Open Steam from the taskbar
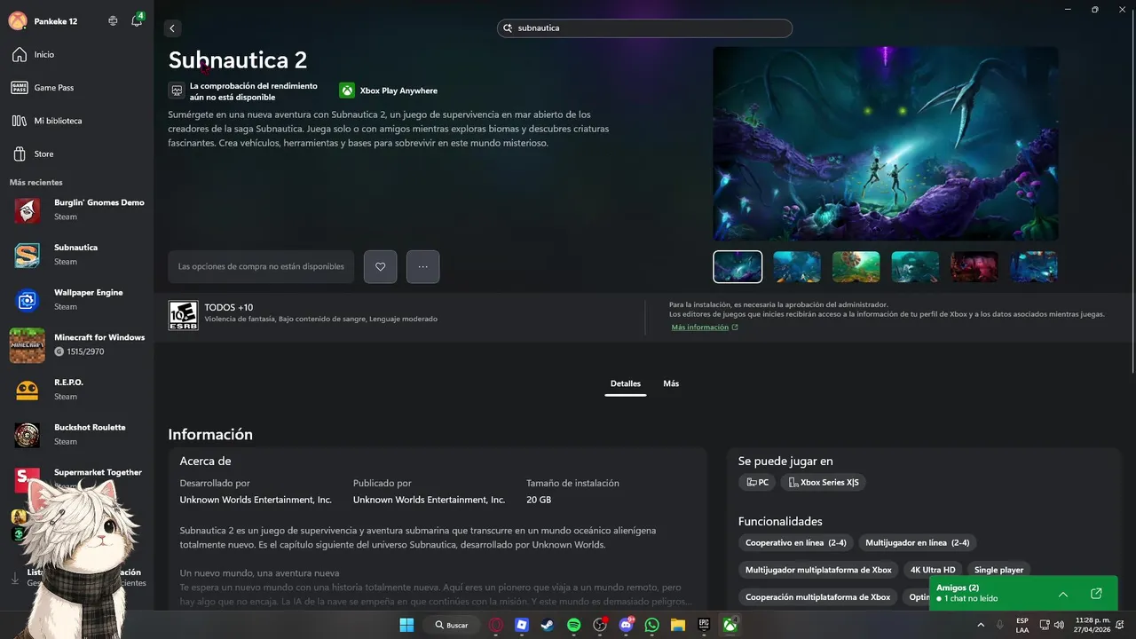 click(548, 625)
